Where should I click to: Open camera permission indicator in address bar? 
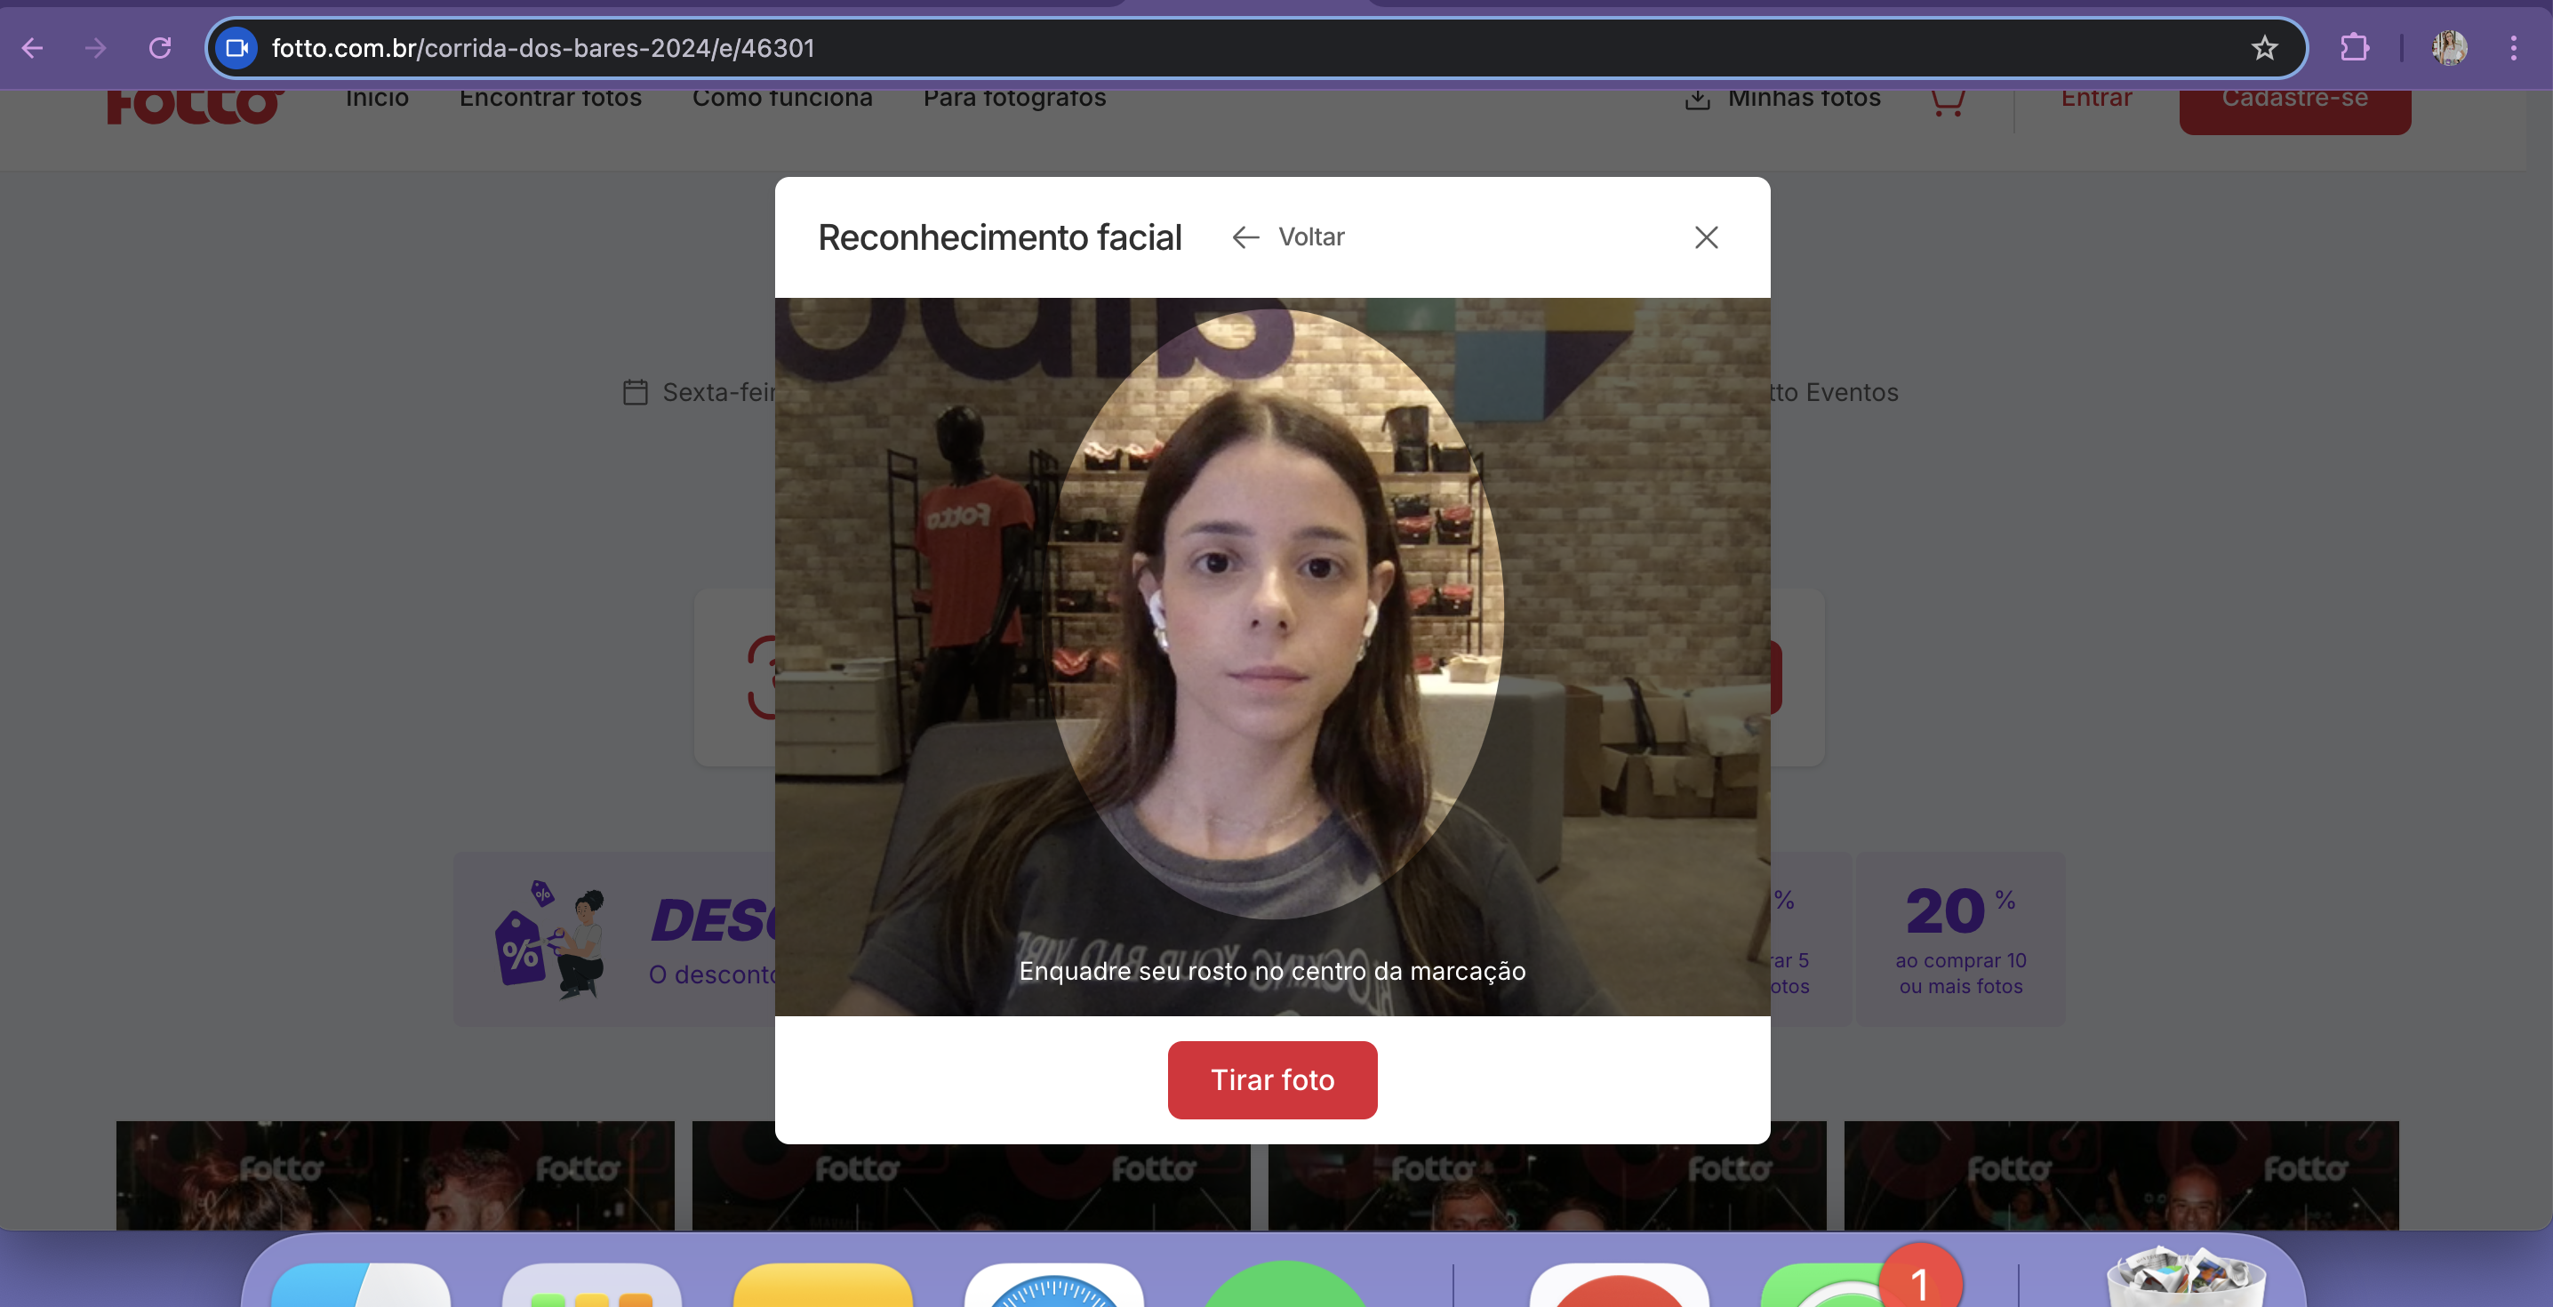tap(236, 48)
